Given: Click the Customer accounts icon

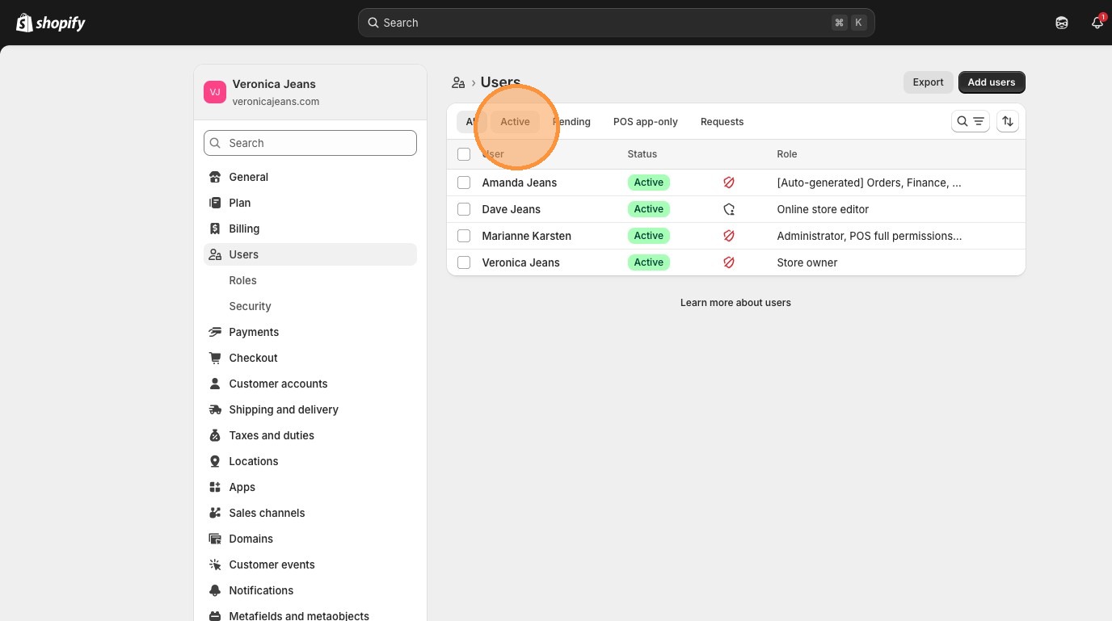Looking at the screenshot, I should (x=215, y=384).
